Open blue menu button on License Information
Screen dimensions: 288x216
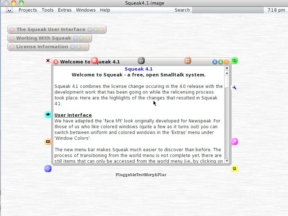click(73, 47)
